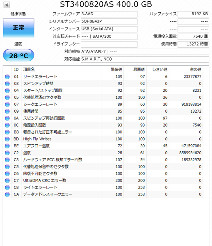Click the status orb for エアフロー温度
Viewport: 212px width, 246px height.
(x=7, y=146)
